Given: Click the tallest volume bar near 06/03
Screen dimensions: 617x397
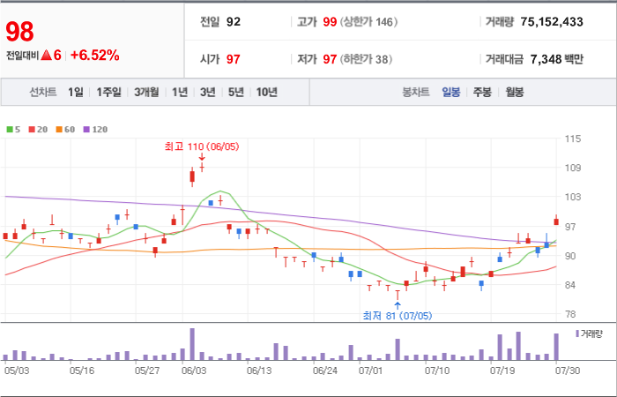Looking at the screenshot, I should click(x=192, y=344).
